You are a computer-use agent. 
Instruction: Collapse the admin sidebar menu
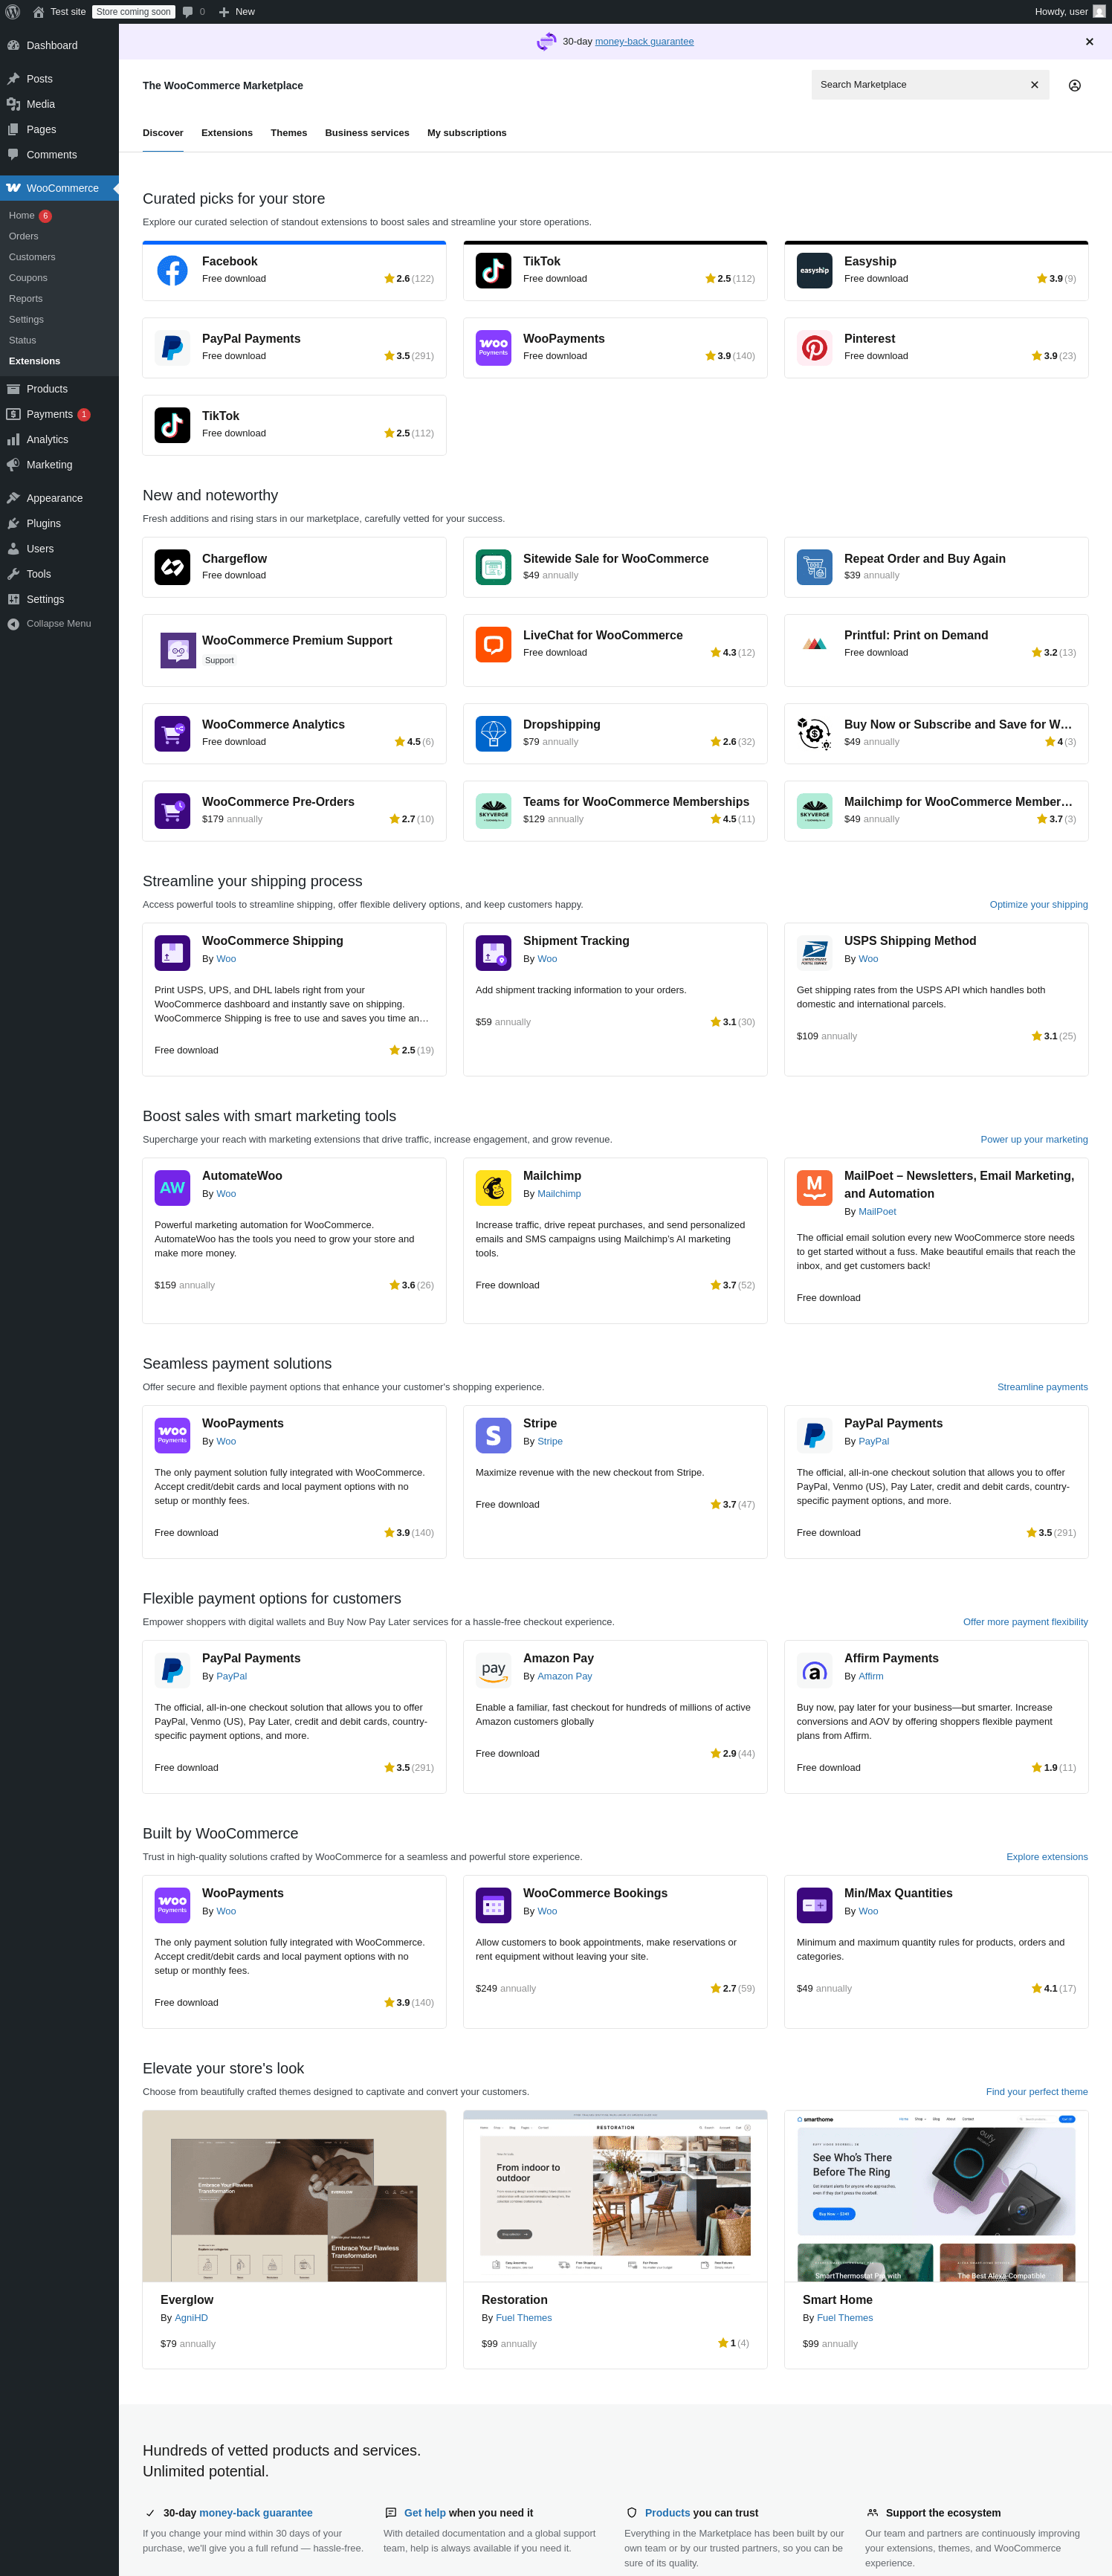pos(59,623)
